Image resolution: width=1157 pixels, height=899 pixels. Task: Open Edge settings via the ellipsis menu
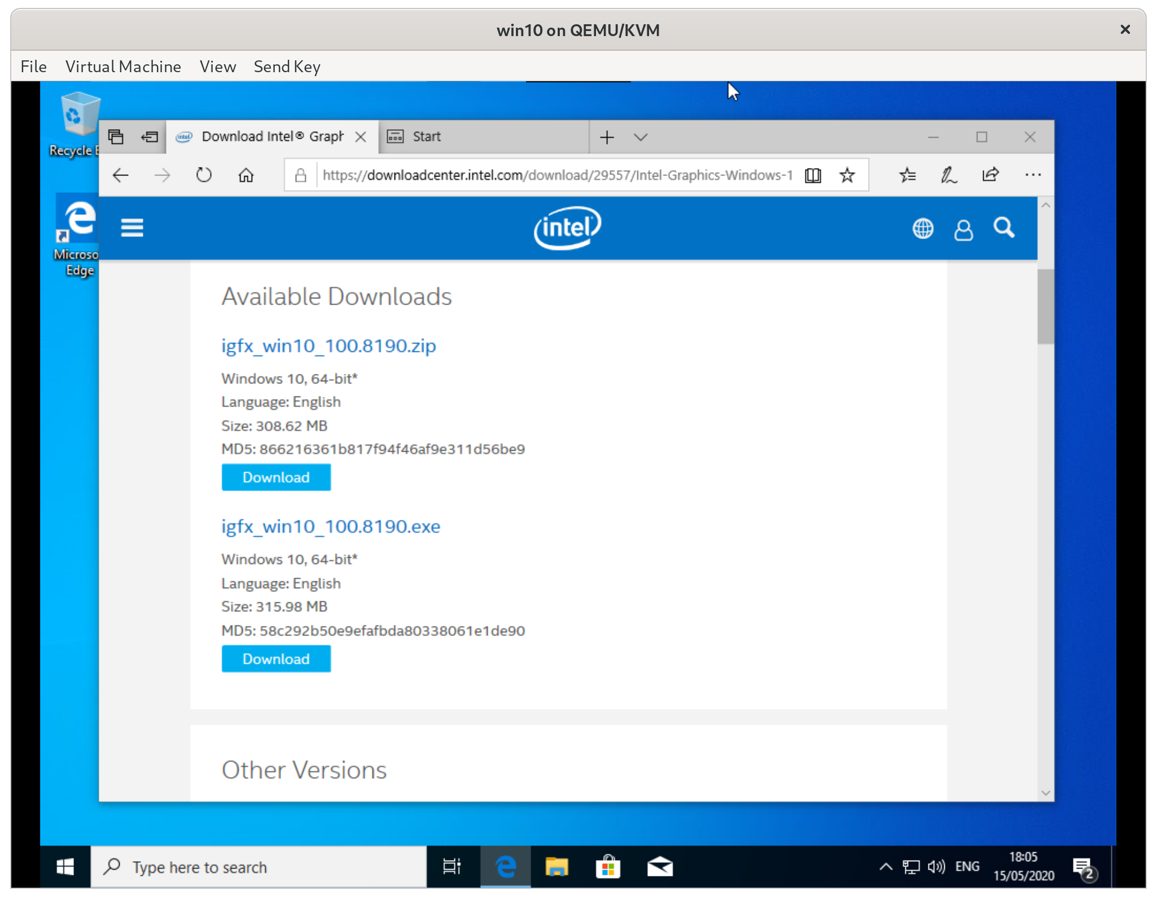(x=1033, y=175)
